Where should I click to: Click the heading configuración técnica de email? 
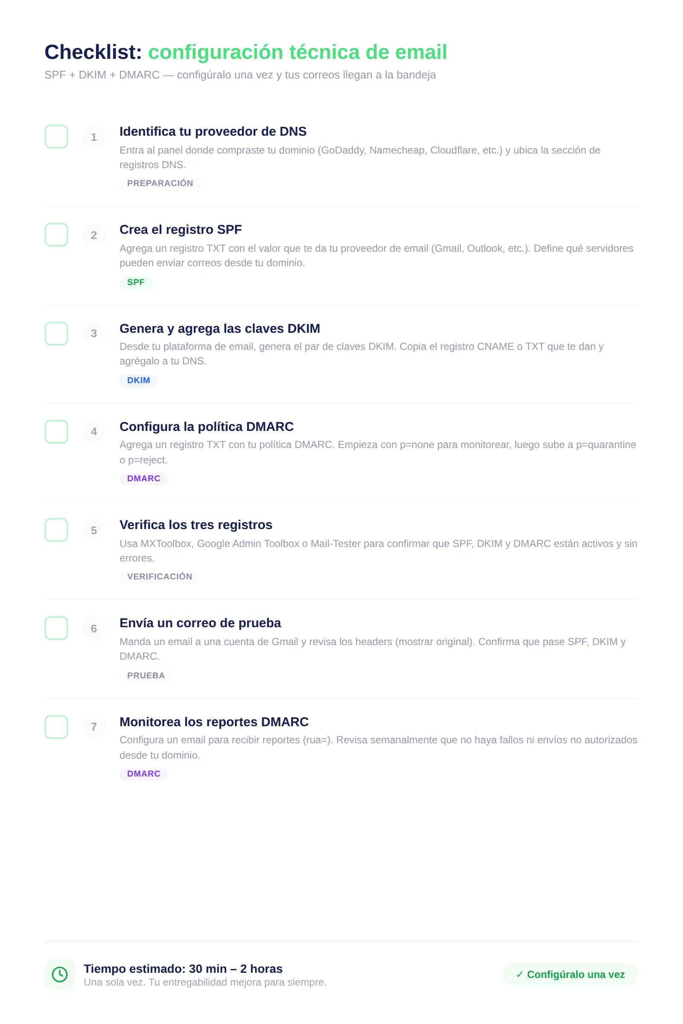(297, 52)
